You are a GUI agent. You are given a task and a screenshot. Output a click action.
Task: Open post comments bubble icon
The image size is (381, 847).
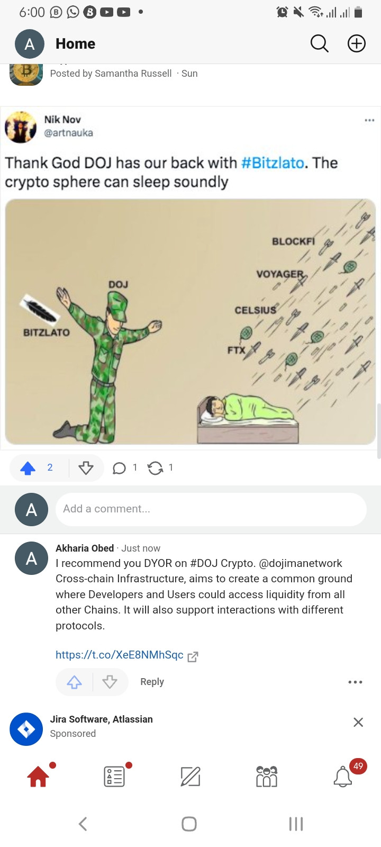(120, 468)
